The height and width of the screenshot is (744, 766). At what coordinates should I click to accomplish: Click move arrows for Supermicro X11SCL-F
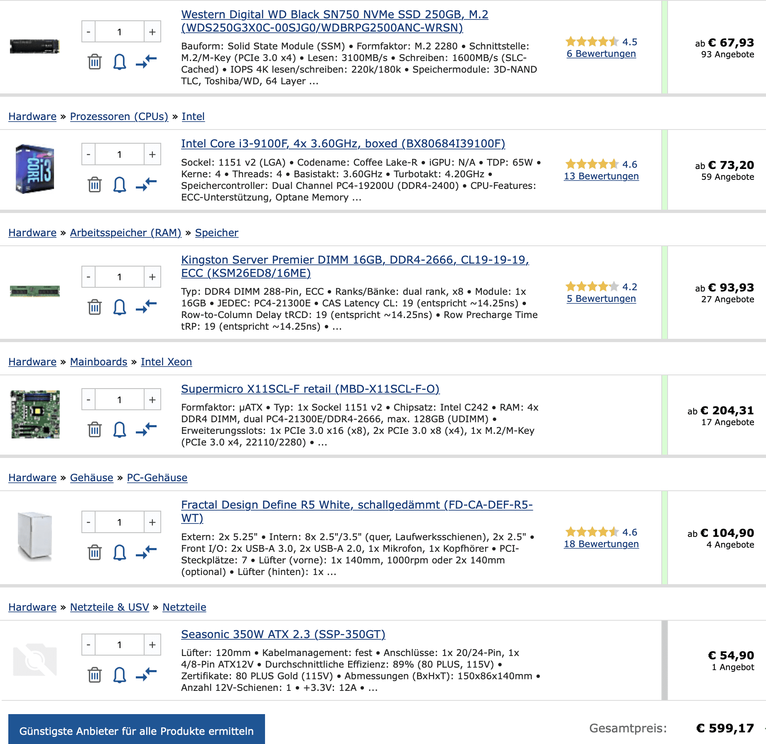tap(146, 429)
